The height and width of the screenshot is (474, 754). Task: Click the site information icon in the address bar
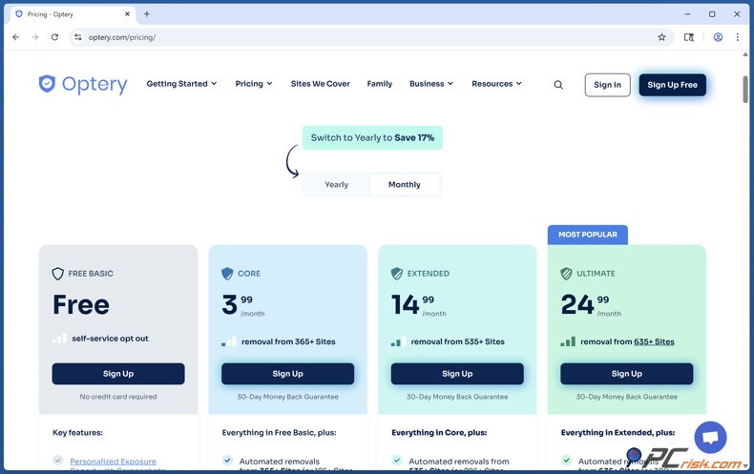click(78, 37)
